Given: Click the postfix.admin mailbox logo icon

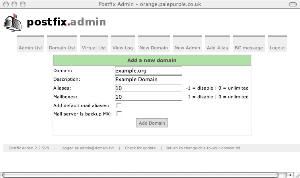Looking at the screenshot, I should pyautogui.click(x=13, y=22).
